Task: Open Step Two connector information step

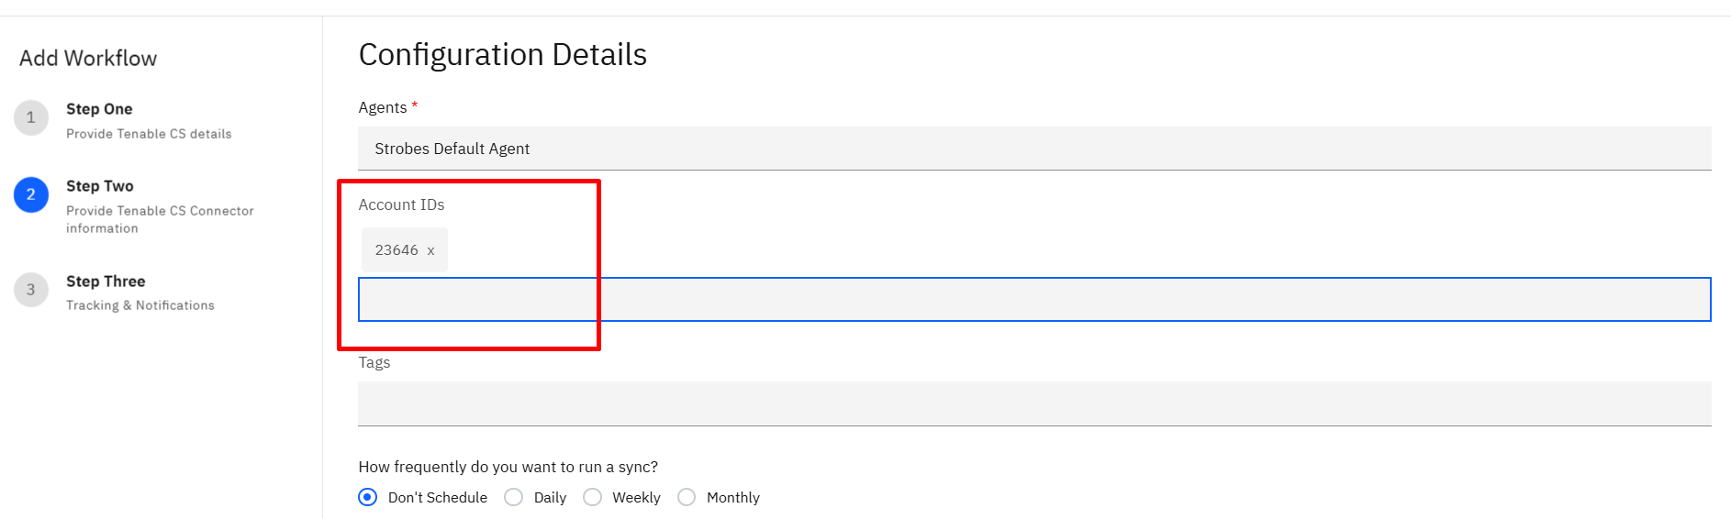Action: [160, 206]
